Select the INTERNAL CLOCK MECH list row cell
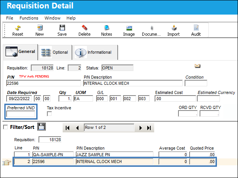Image resolution: width=238 pixels, height=178 pixels. (x=115, y=162)
